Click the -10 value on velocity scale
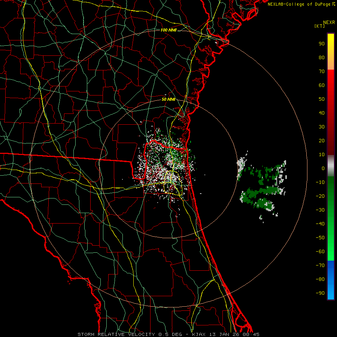The image size is (337, 337). (320, 182)
